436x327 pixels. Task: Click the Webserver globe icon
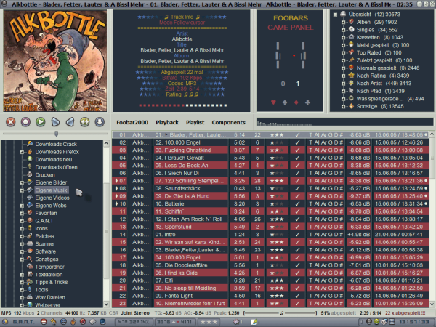(x=30, y=304)
